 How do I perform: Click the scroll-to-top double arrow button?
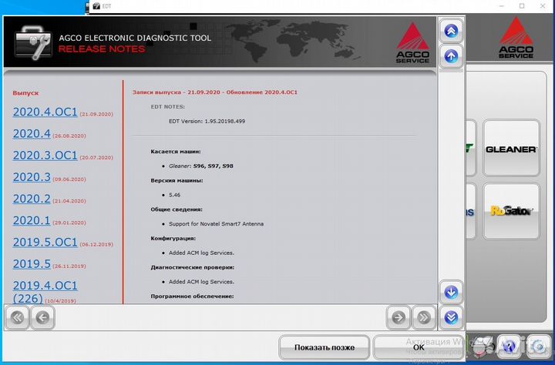pos(451,31)
